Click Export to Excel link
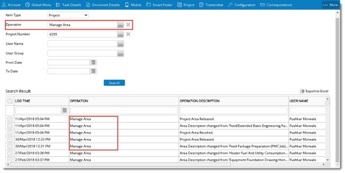The width and height of the screenshot is (345, 173). pyautogui.click(x=314, y=91)
